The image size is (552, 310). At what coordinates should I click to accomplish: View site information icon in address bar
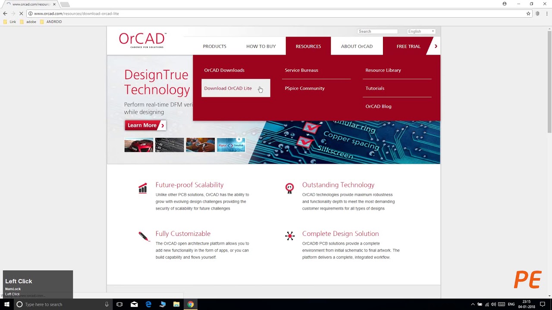coord(30,13)
